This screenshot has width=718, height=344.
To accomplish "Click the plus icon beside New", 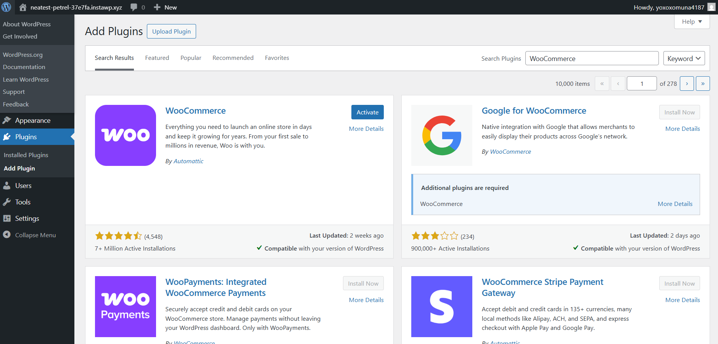I will coord(157,7).
